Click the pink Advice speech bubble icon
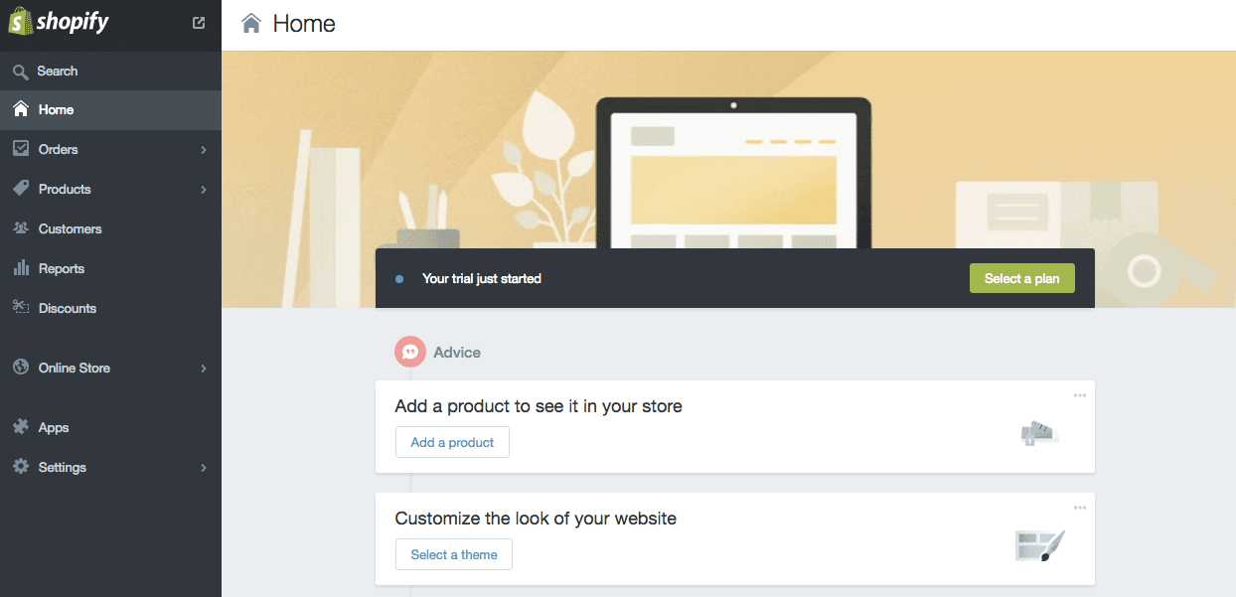 410,352
